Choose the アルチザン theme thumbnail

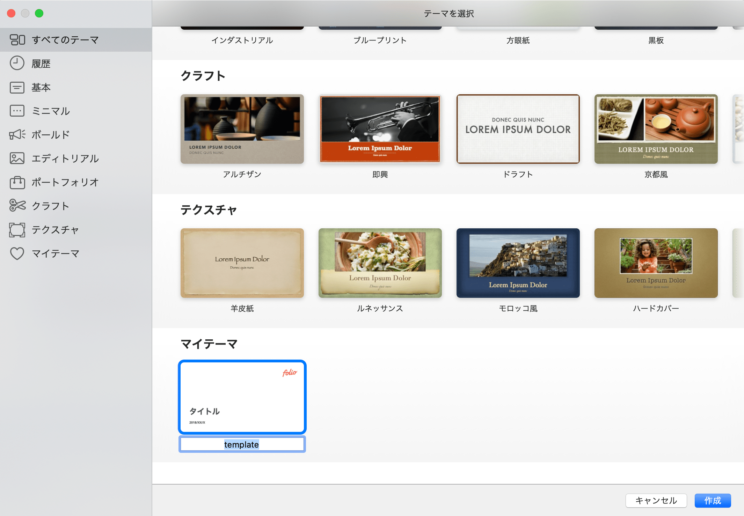pyautogui.click(x=242, y=129)
